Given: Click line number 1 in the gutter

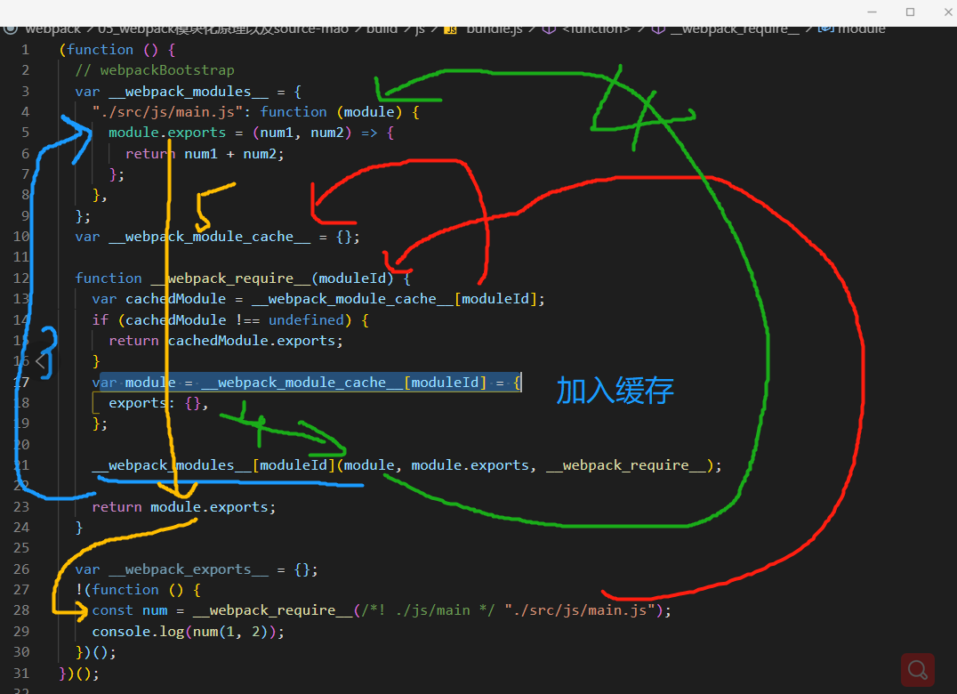Looking at the screenshot, I should point(25,50).
